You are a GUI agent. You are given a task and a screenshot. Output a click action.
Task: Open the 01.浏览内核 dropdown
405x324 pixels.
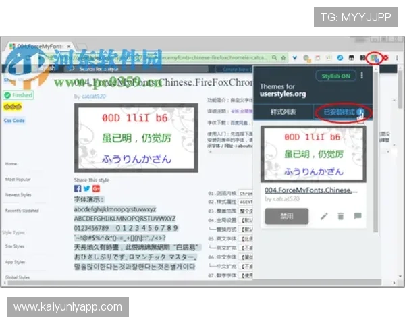pos(245,193)
